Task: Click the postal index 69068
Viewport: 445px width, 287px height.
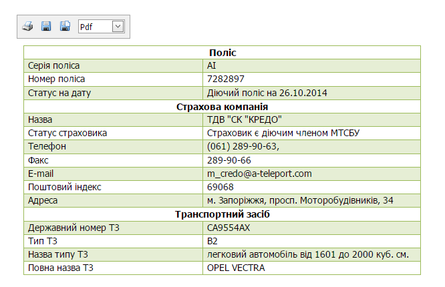Action: pyautogui.click(x=220, y=187)
